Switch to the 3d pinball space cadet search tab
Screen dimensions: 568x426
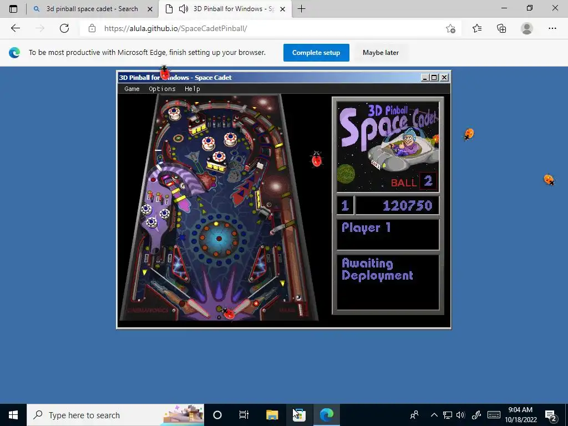tap(92, 9)
